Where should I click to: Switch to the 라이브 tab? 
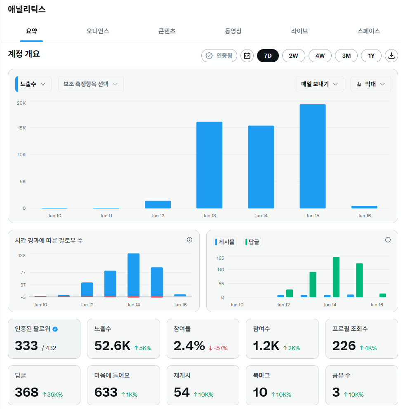(300, 31)
